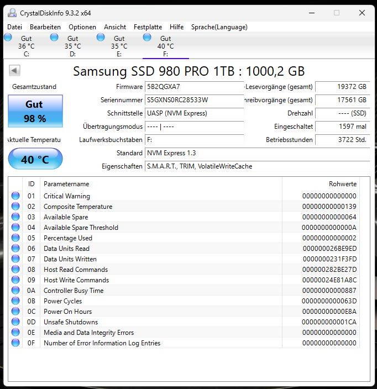
Task: Click status orb of Data Units Written row
Action: pyautogui.click(x=15, y=259)
